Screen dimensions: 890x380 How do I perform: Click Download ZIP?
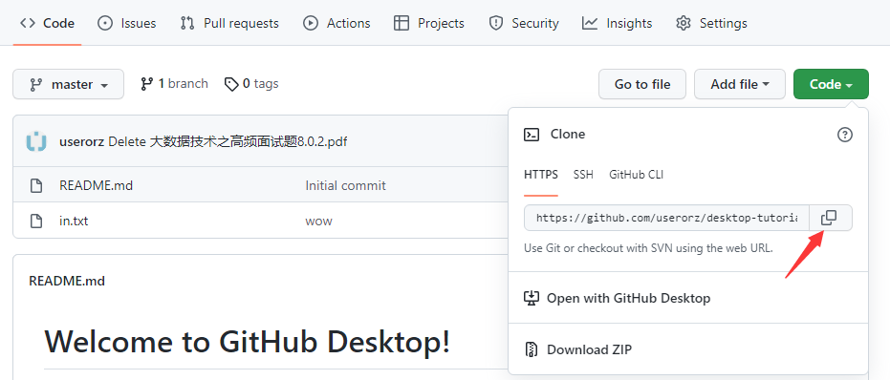688,349
